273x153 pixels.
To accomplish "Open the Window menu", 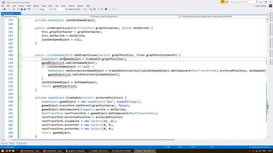I will click(81, 6).
